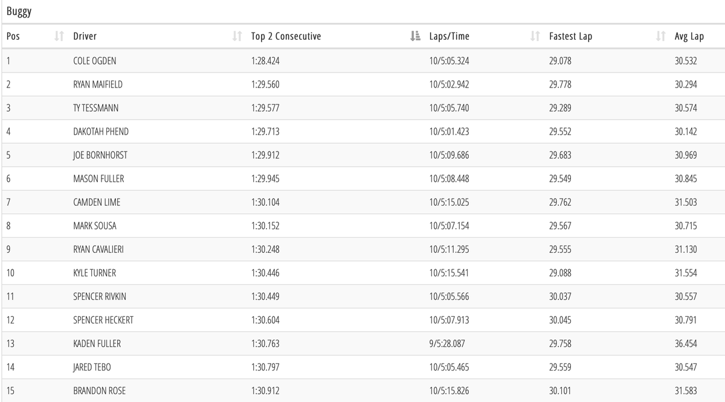Click the sort icon for the Pos column
Viewport: 725px width, 402px height.
point(59,36)
